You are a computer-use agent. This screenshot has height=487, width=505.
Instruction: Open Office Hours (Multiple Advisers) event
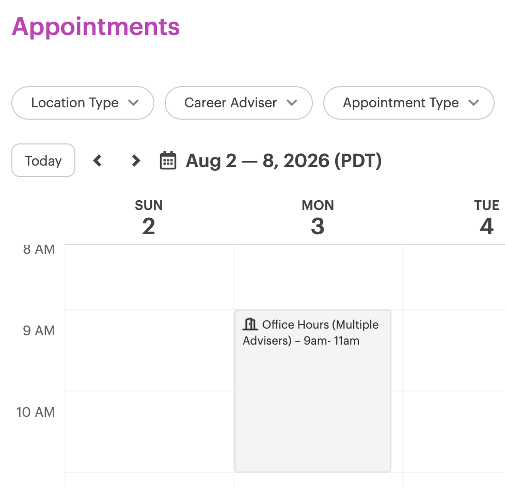coord(313,391)
